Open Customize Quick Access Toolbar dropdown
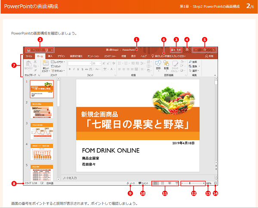Viewport: 258px width, 208px height. [52, 50]
